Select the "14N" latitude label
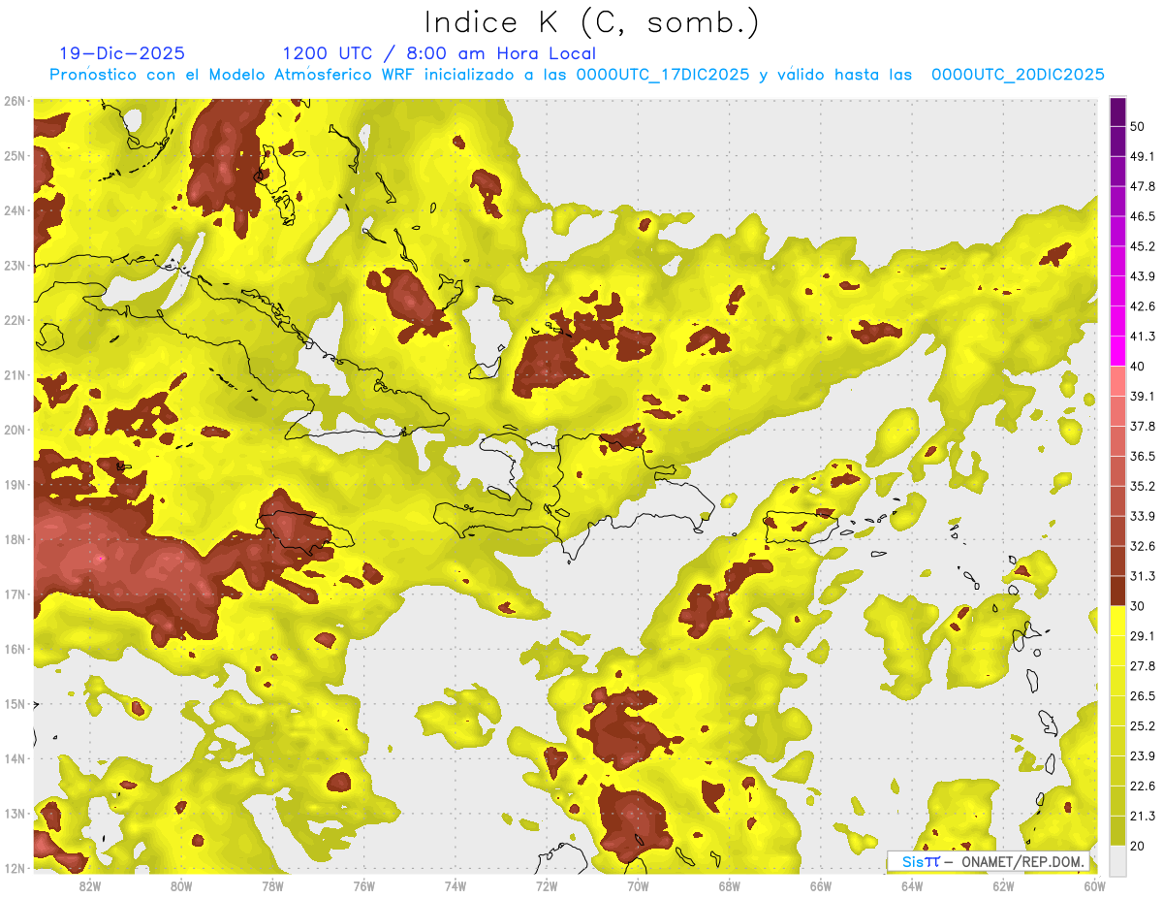 [x=14, y=758]
